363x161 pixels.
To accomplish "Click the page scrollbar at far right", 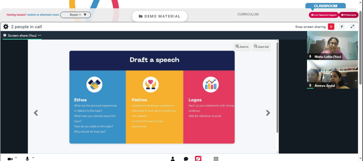I will click(x=361, y=48).
